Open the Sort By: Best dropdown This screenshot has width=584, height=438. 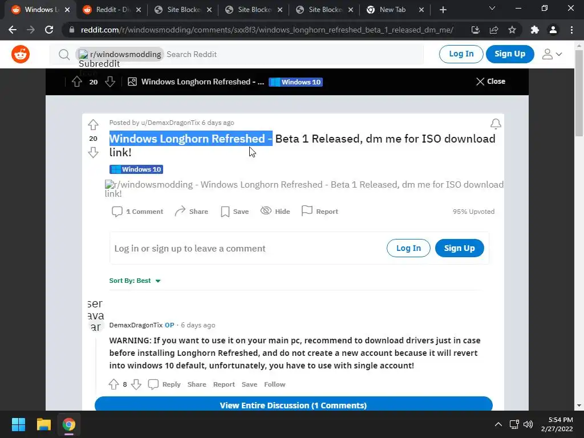[135, 281]
